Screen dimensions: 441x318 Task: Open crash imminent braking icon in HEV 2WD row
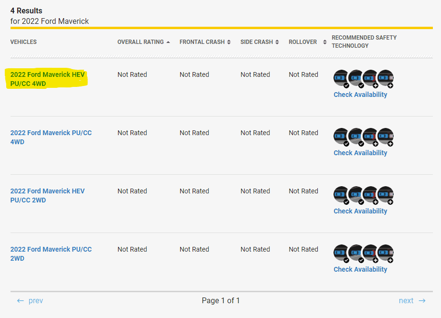pyautogui.click(x=371, y=194)
